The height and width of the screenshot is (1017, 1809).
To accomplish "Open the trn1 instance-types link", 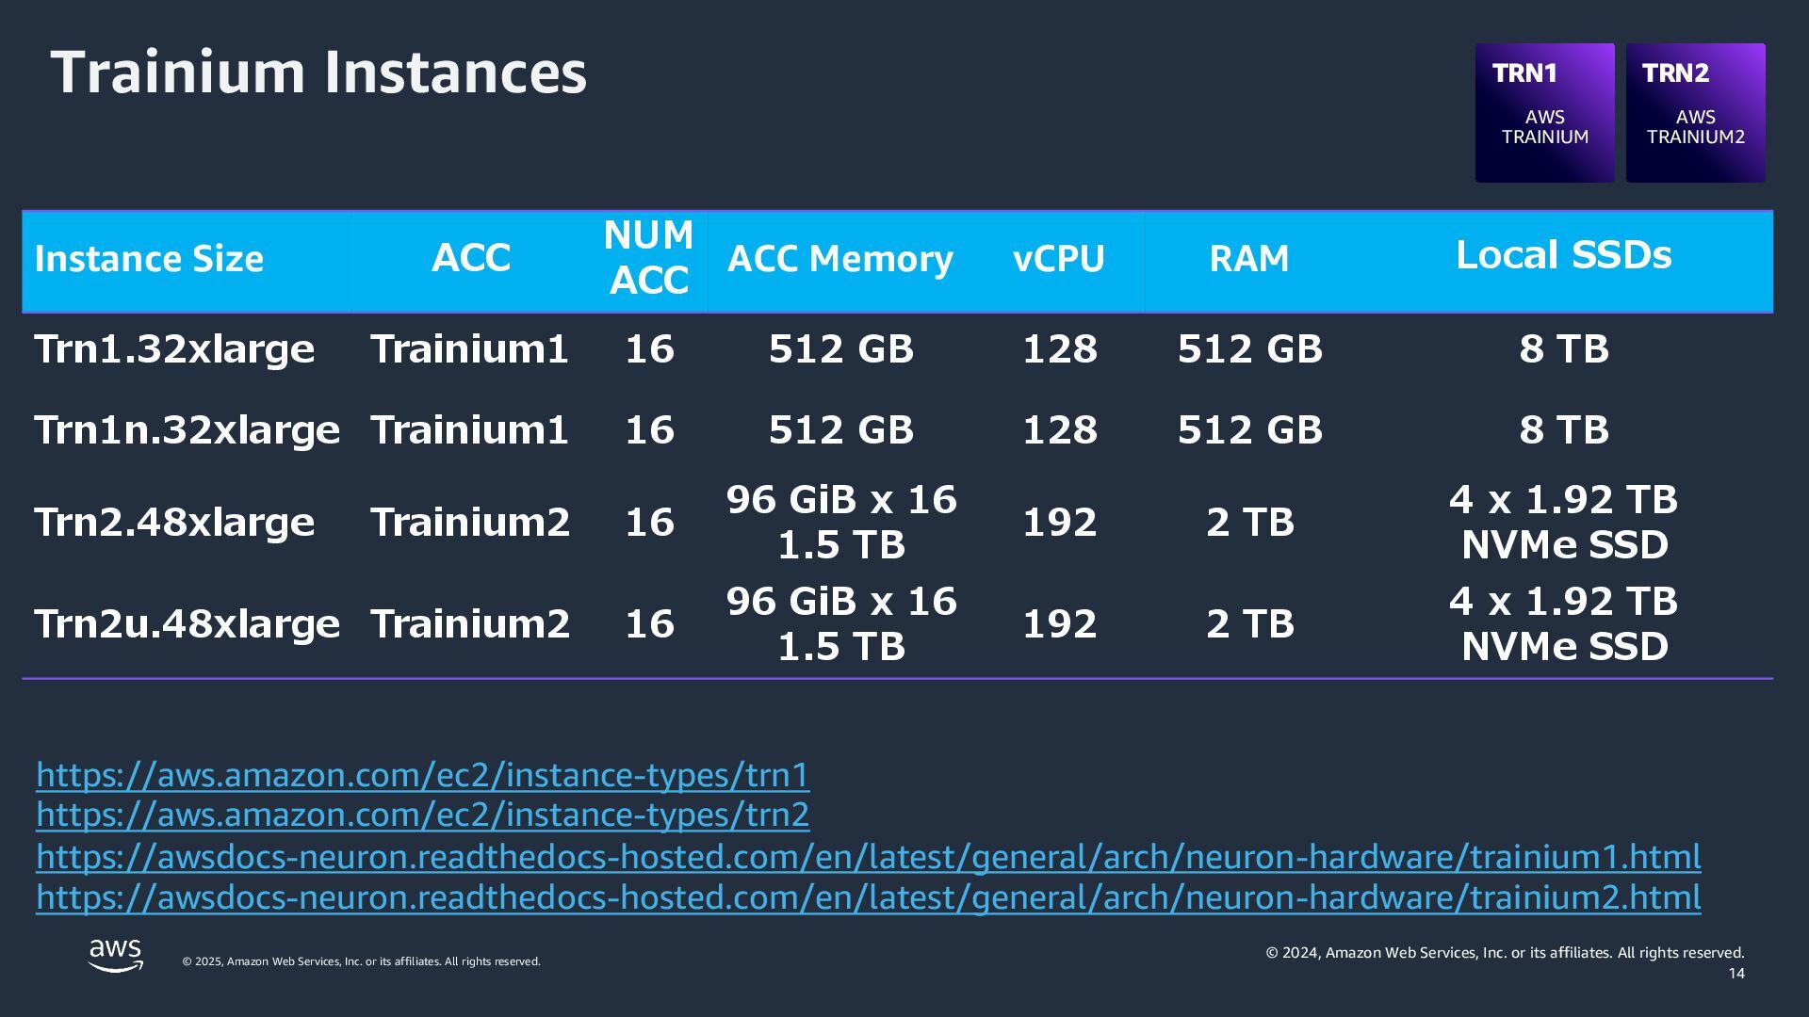I will 422,775.
